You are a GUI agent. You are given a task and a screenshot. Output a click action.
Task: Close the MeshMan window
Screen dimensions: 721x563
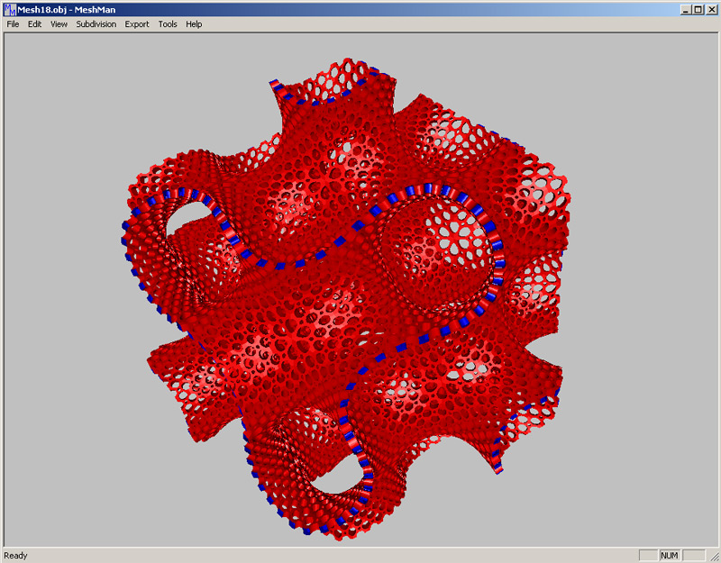(x=710, y=8)
